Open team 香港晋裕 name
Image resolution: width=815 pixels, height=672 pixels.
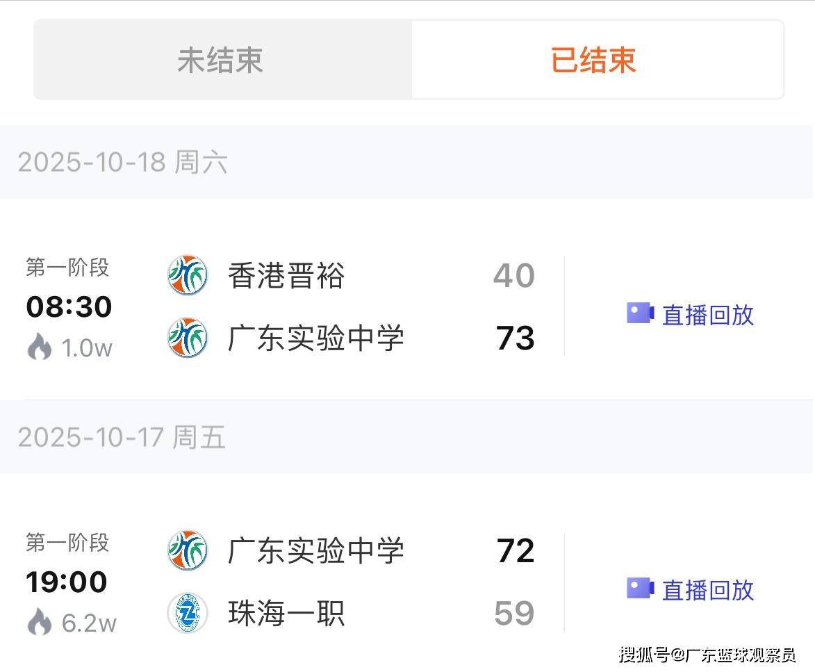(x=286, y=276)
